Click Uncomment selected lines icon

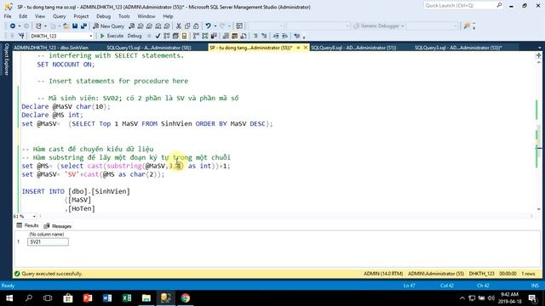[x=264, y=36]
